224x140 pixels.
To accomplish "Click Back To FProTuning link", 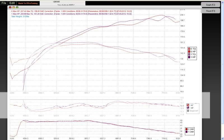I will click(28, 3).
